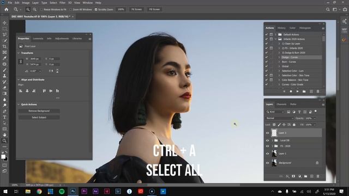Expand Default Actions set
This screenshot has height=196, width=349.
coord(275,34)
